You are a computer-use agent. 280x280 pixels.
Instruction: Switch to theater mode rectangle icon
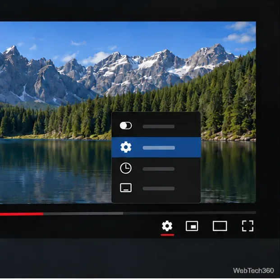[x=220, y=226]
